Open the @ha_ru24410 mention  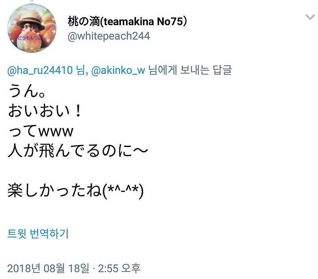40,70
